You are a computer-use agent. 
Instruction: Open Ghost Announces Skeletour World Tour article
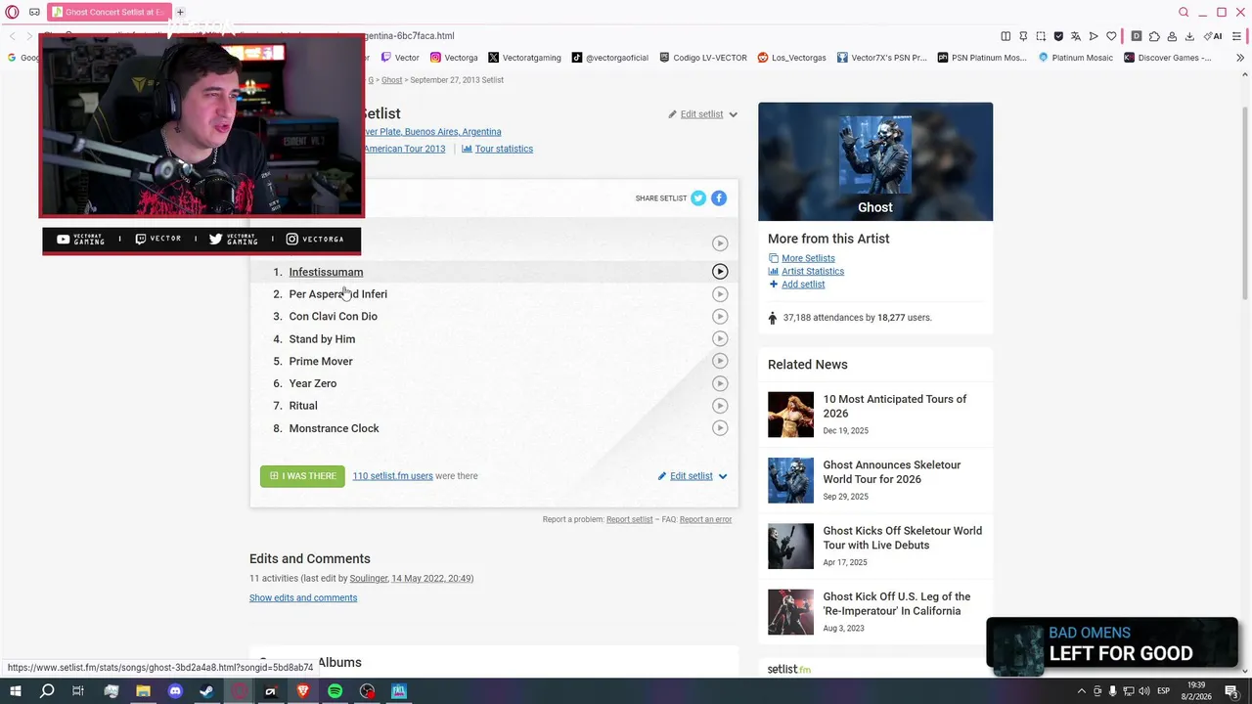tap(892, 472)
